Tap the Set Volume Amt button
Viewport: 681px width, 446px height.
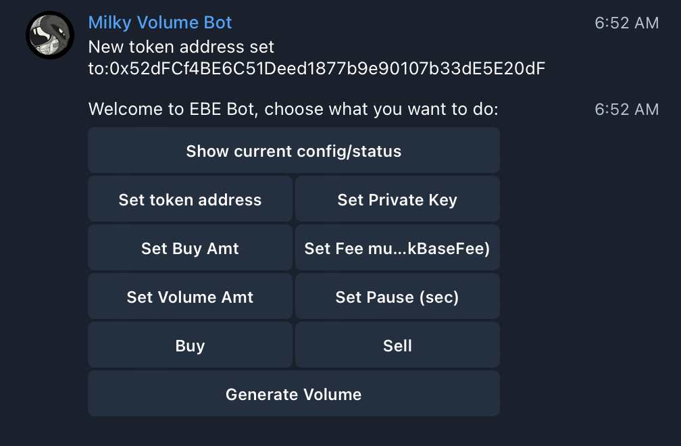[190, 297]
